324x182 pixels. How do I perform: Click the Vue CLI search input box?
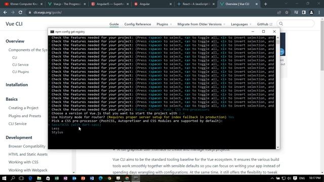click(296, 24)
